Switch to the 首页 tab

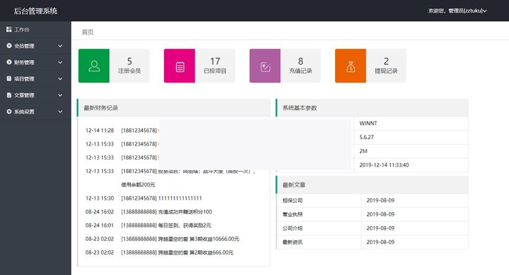[x=88, y=32]
